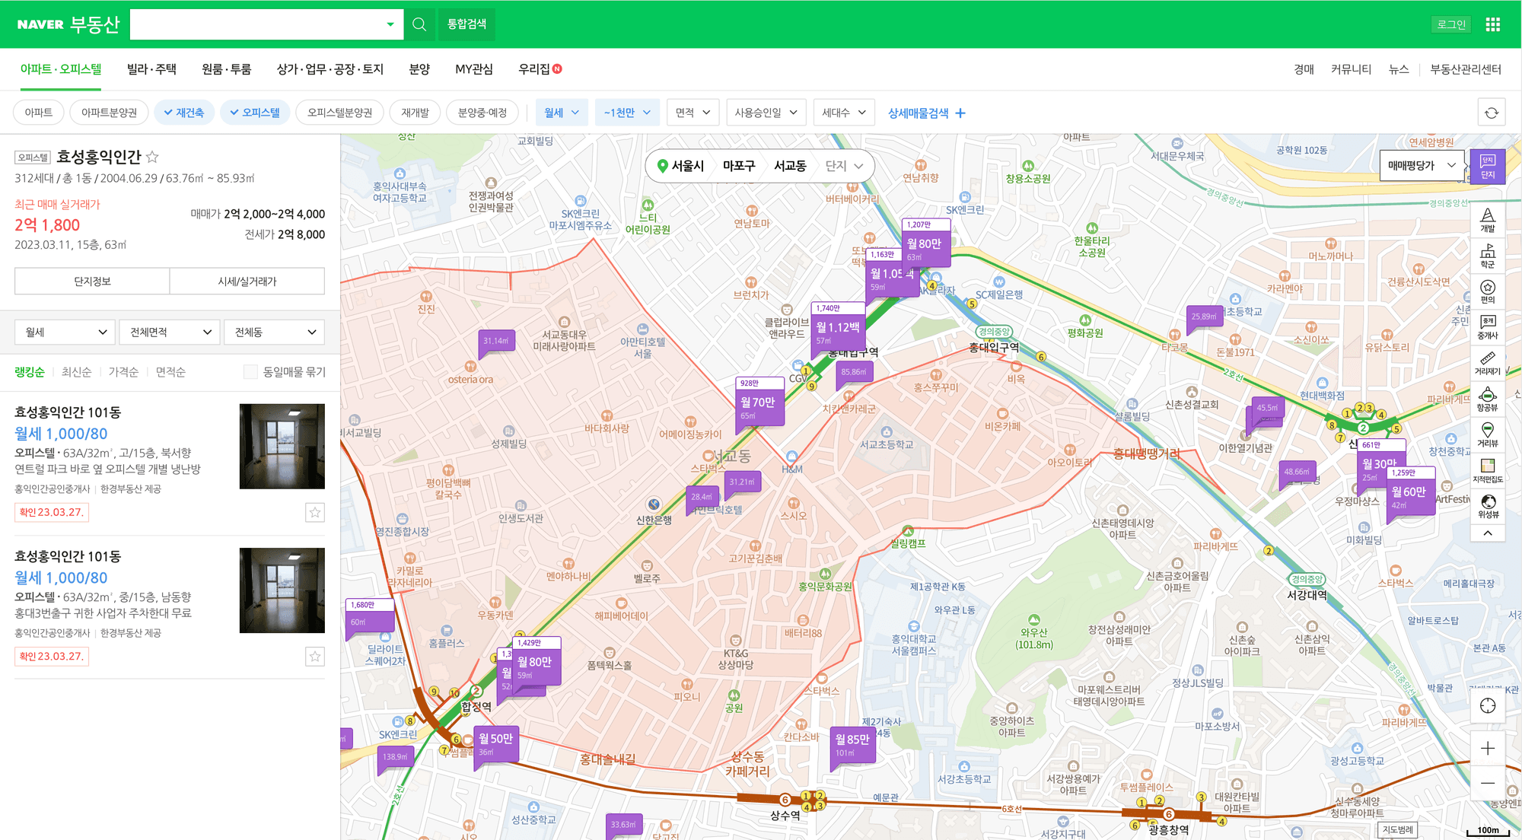Open the 전체동 dropdown in sidebar
The width and height of the screenshot is (1522, 840).
(x=275, y=332)
